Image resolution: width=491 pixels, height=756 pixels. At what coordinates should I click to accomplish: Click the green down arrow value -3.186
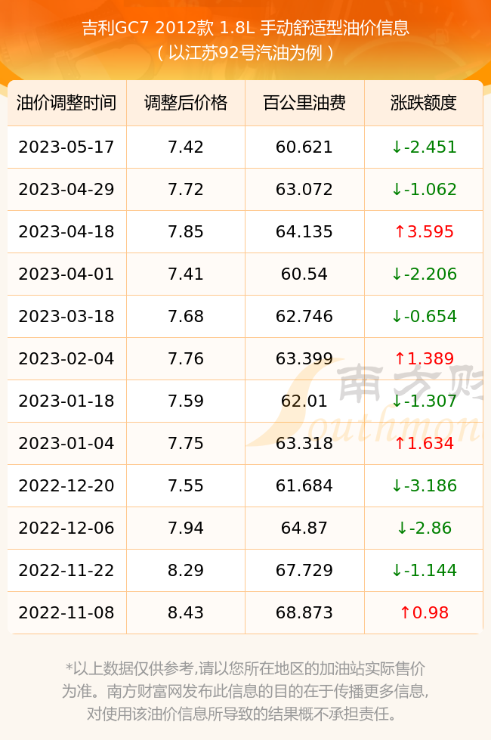pos(424,485)
